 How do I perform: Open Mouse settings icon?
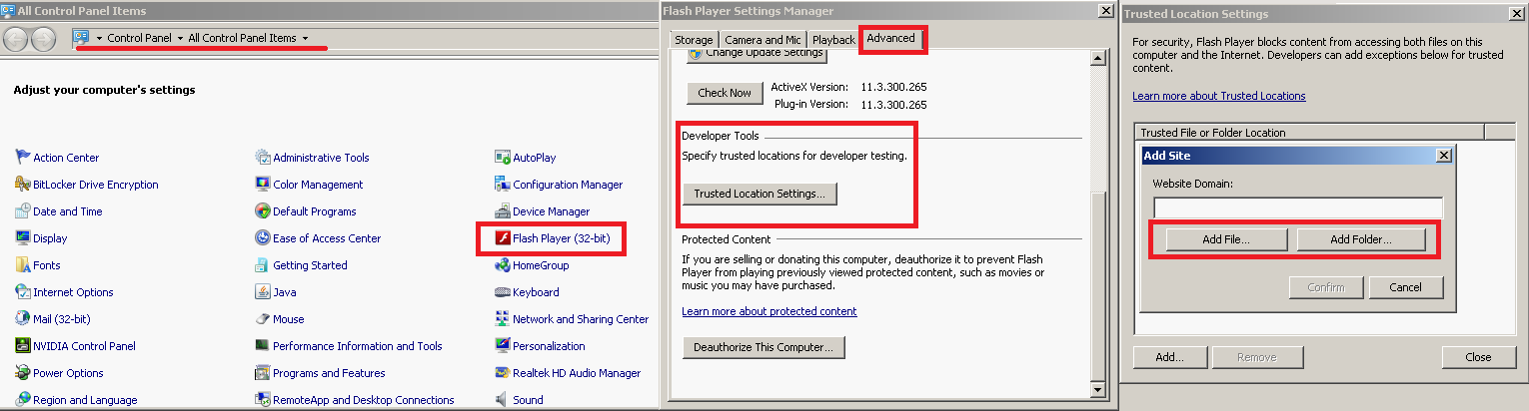tap(263, 319)
